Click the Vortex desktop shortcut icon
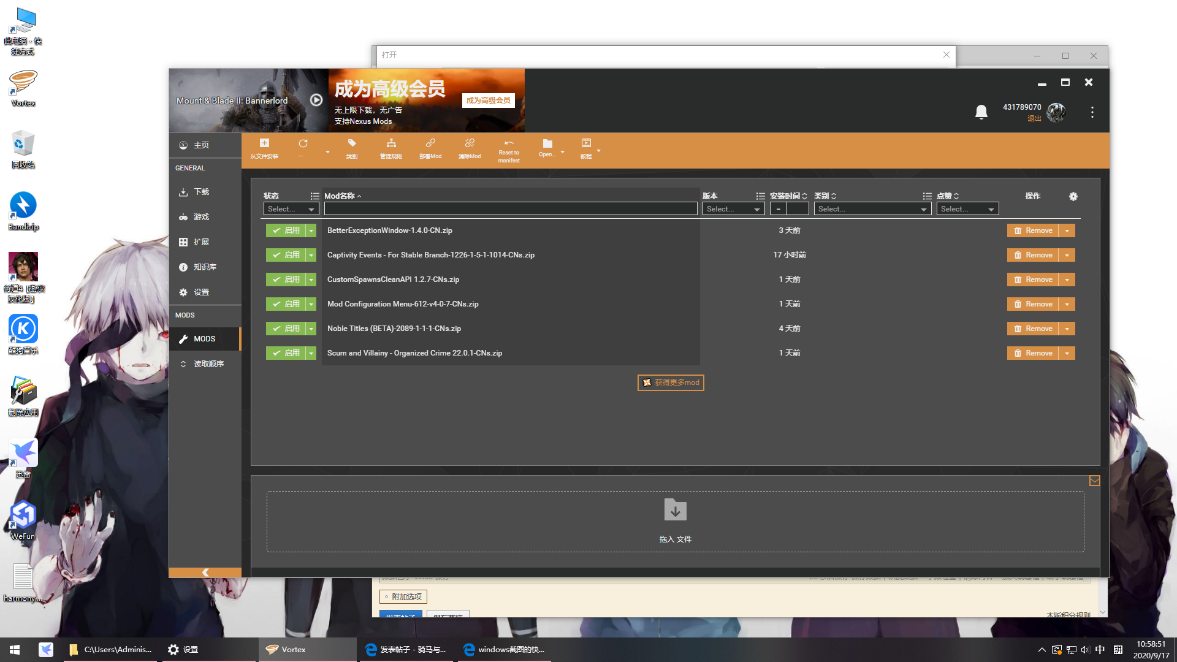This screenshot has width=1177, height=662. coord(23,88)
